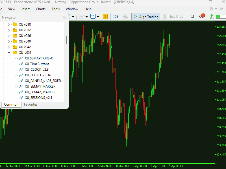226x169 pixels.
Task: Click the gold dollar trading icon
Action: [x=105, y=17]
